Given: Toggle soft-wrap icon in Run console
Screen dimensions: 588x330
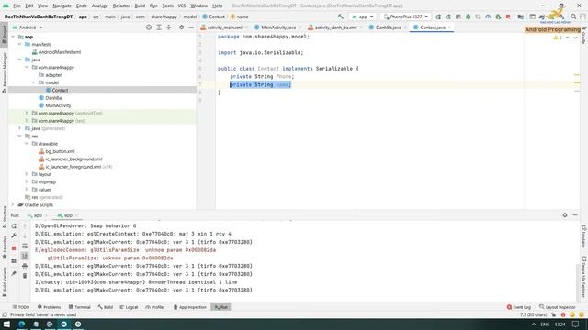Looking at the screenshot, I should [x=25, y=247].
